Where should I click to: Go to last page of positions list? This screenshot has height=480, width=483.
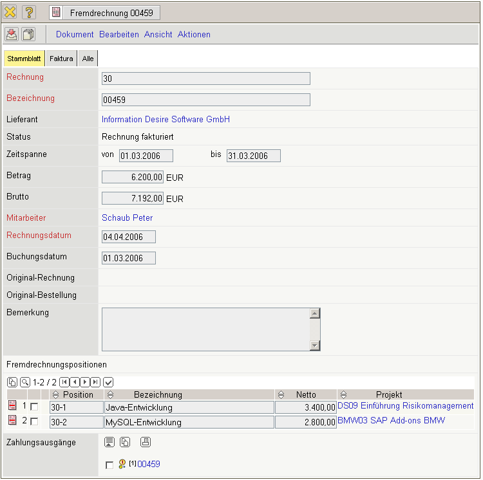pos(95,382)
